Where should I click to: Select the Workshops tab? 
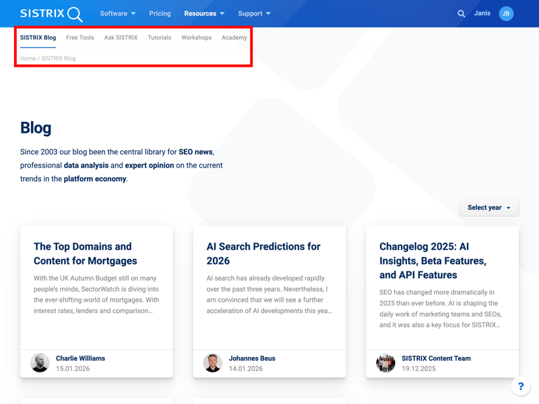tap(196, 38)
